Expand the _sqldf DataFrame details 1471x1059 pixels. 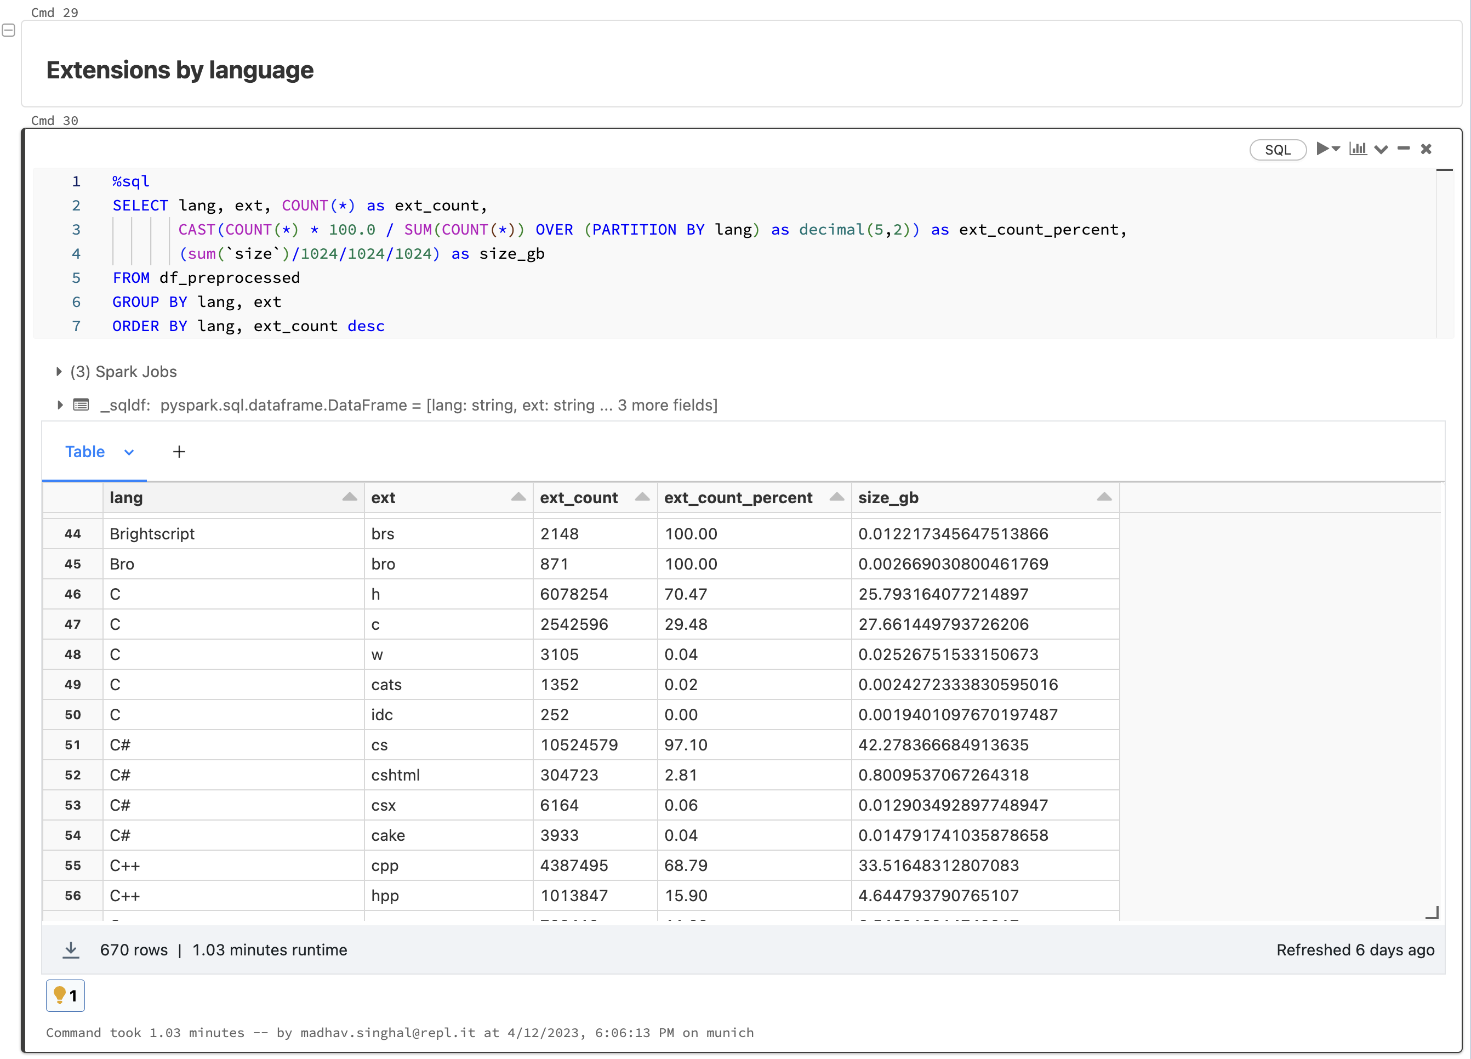point(54,405)
